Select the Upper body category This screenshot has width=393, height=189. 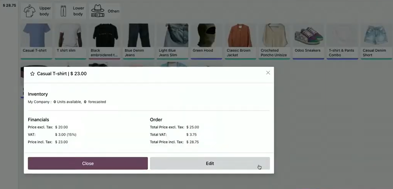click(37, 11)
